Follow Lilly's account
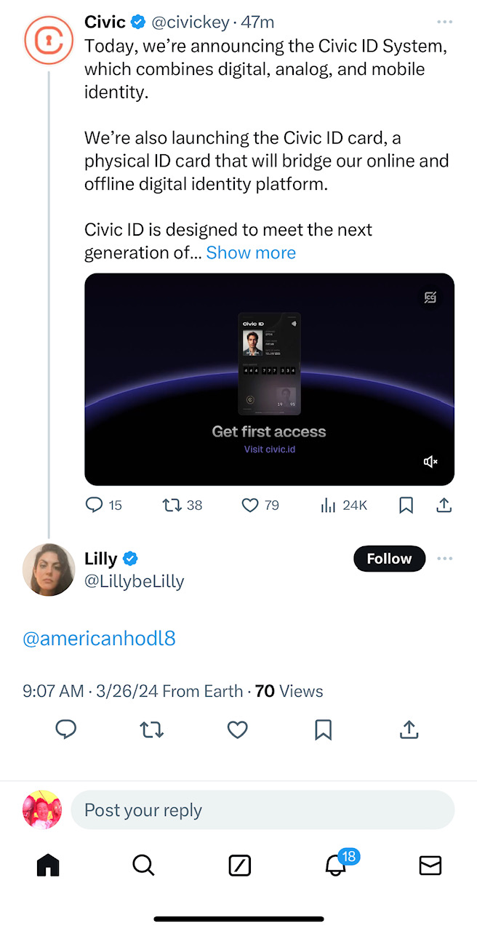 (x=389, y=559)
